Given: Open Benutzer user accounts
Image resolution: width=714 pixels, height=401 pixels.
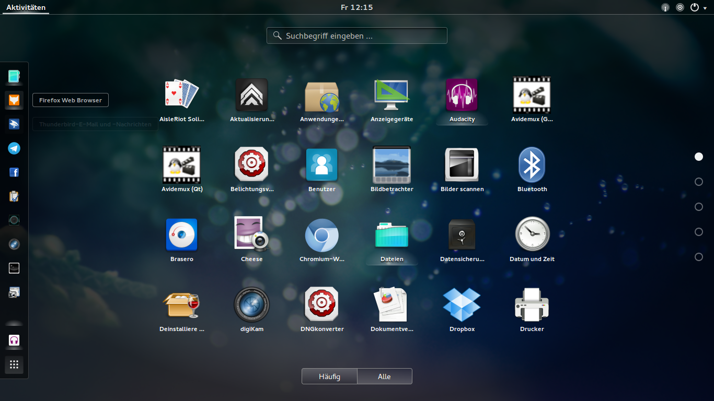Looking at the screenshot, I should coord(322,165).
